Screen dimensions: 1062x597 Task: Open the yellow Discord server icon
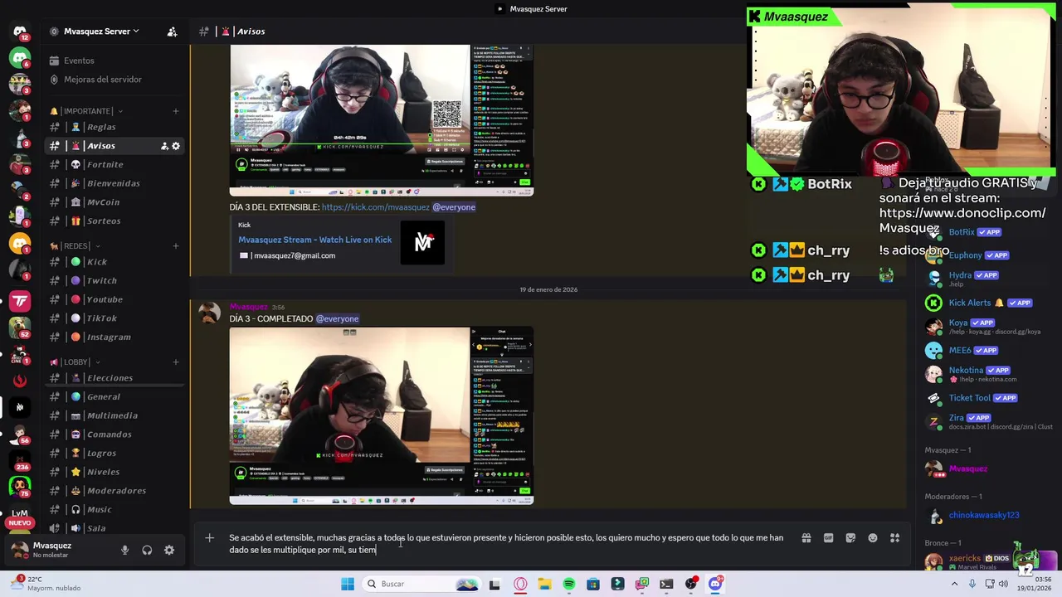(x=20, y=244)
